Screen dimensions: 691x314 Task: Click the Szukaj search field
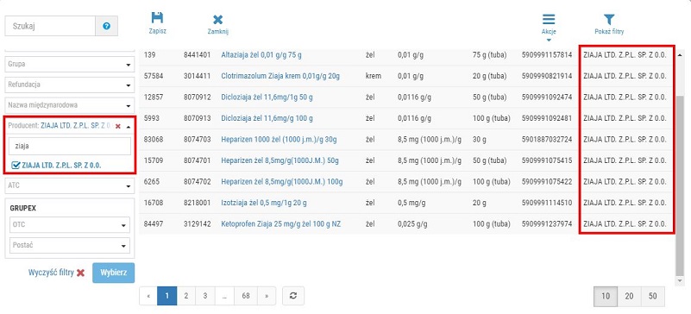click(50, 26)
